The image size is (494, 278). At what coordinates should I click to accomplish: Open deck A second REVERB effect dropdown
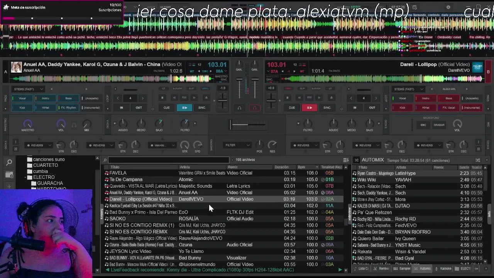[x=101, y=146]
